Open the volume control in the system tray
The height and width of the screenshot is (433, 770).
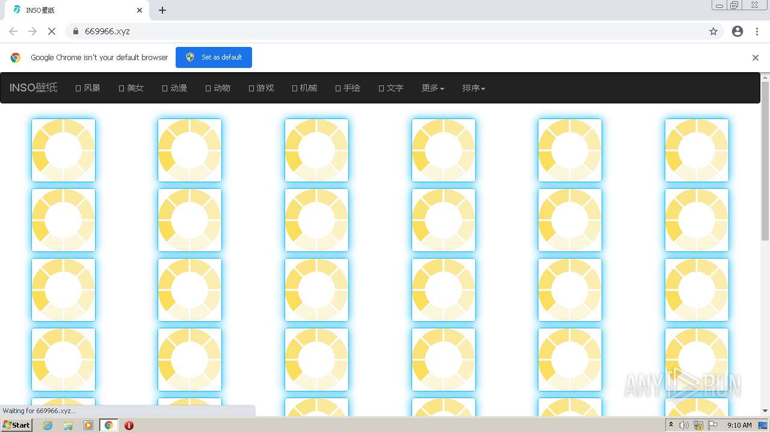(x=684, y=425)
